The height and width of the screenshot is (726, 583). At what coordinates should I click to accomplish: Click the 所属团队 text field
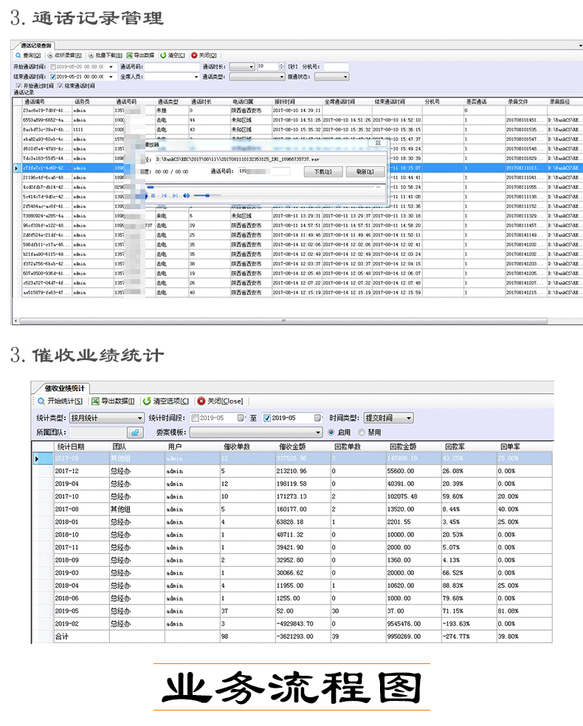pyautogui.click(x=98, y=432)
